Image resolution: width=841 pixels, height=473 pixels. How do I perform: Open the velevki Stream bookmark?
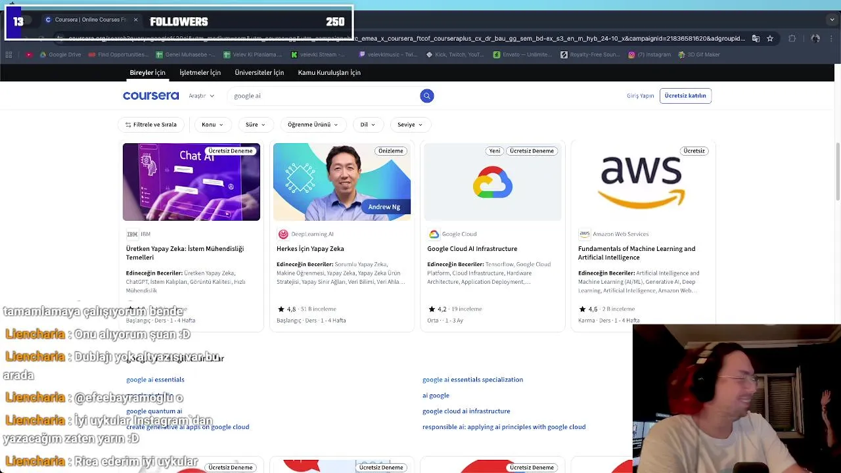pos(318,55)
